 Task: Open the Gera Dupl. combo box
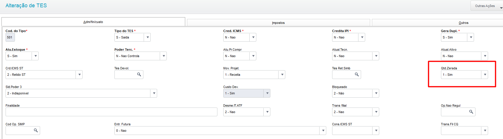coord(471,37)
